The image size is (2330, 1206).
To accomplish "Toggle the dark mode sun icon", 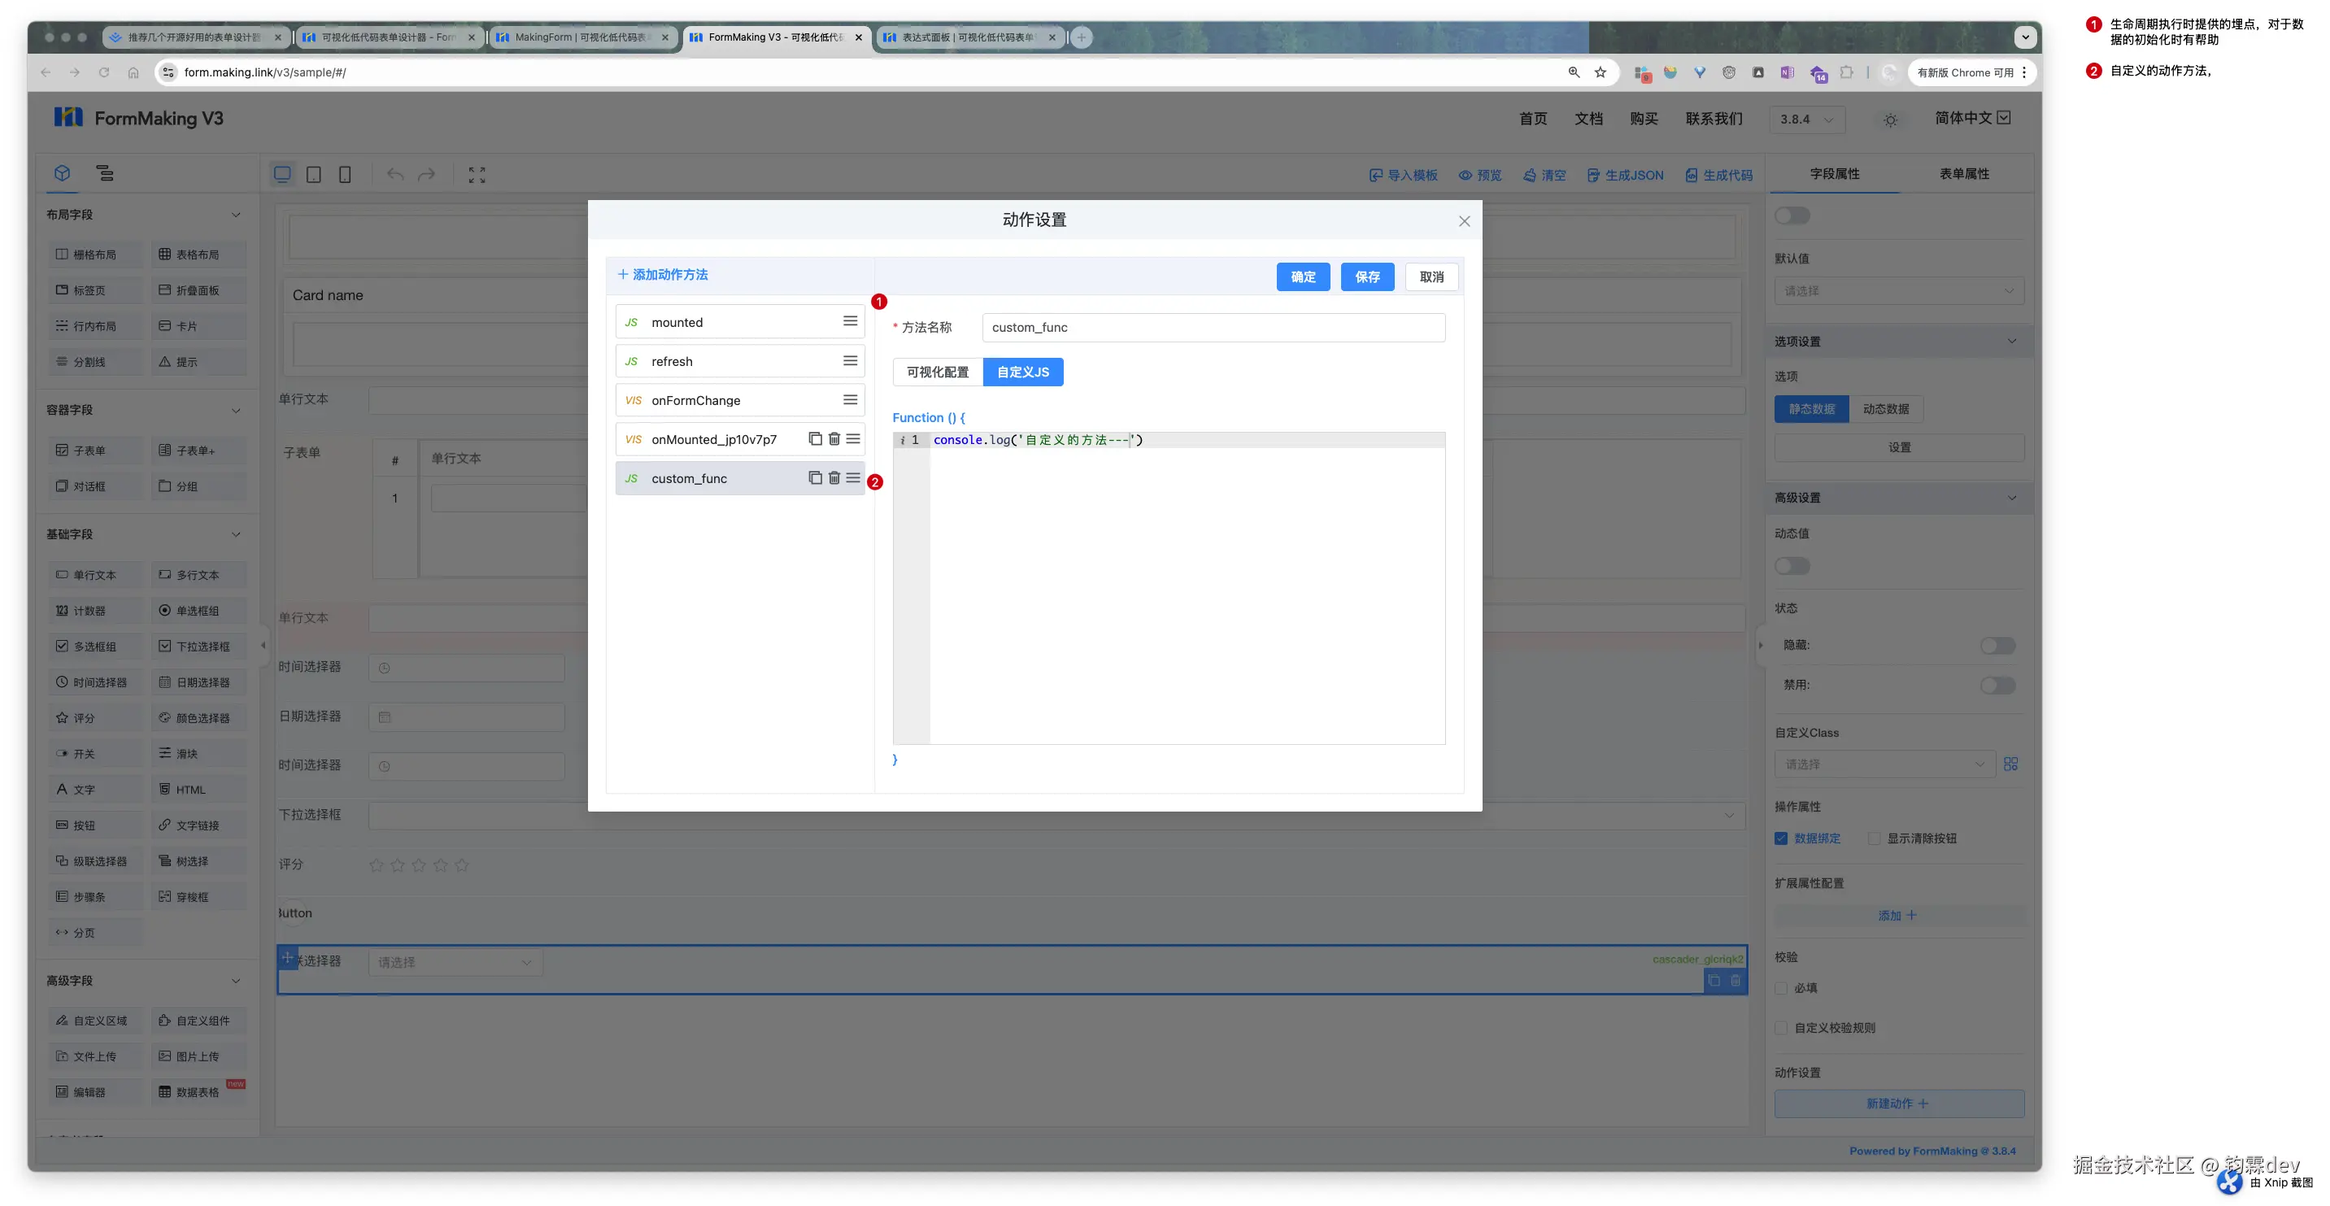I will [1889, 120].
